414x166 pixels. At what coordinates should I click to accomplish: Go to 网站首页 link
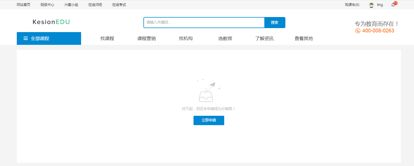click(x=24, y=5)
